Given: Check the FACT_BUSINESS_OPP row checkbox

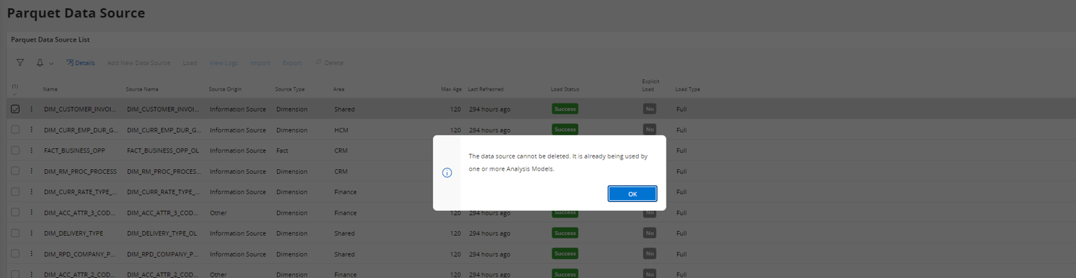Looking at the screenshot, I should tap(15, 150).
